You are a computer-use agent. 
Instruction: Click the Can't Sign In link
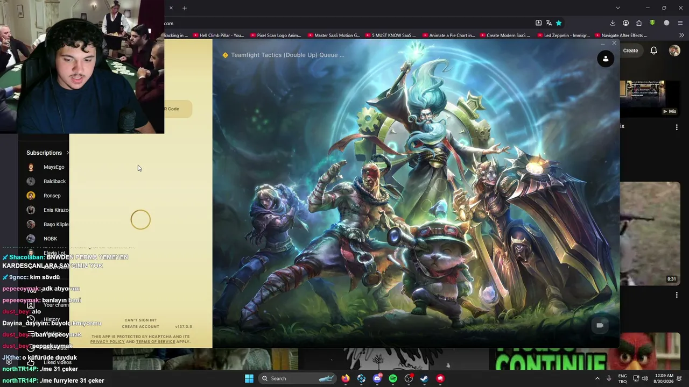pyautogui.click(x=140, y=320)
